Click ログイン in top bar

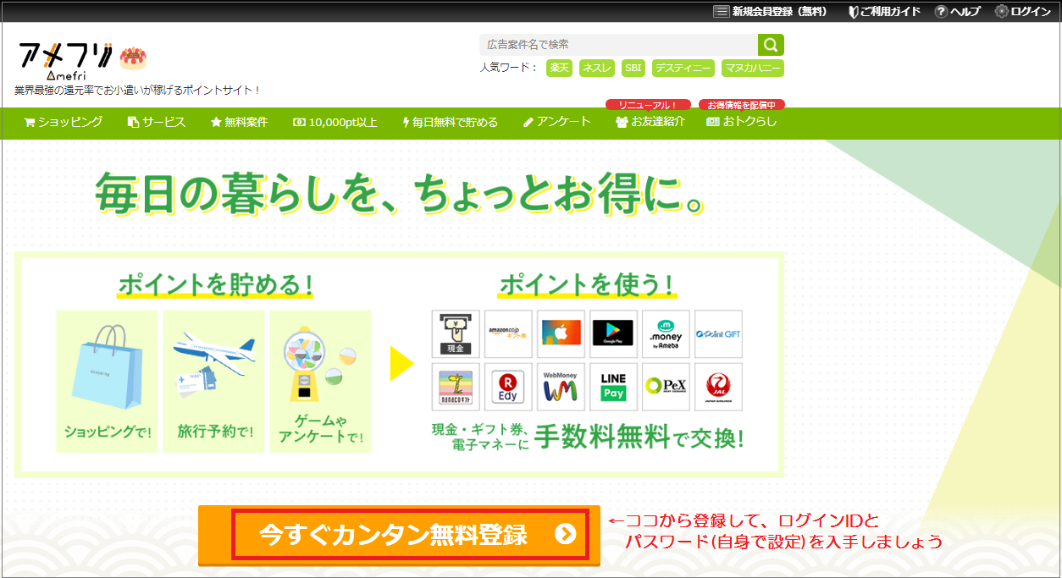point(1023,11)
